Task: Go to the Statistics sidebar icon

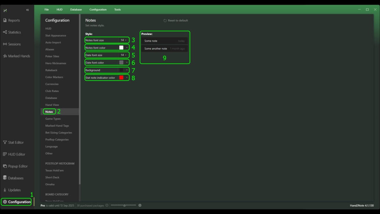Action: (x=5, y=32)
